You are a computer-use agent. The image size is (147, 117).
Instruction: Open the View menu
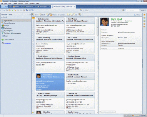click(10, 4)
